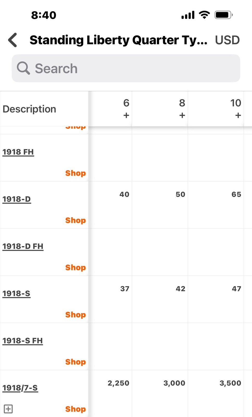Expand the 1918/7-S row plus box
This screenshot has height=417, width=252.
click(x=8, y=409)
